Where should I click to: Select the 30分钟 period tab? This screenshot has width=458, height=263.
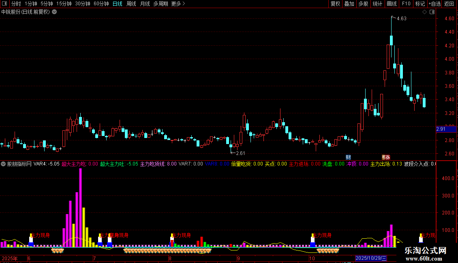click(83, 4)
